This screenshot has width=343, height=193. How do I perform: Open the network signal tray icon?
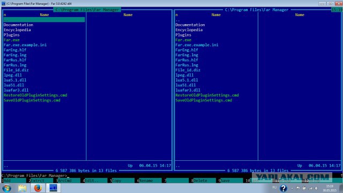310,188
